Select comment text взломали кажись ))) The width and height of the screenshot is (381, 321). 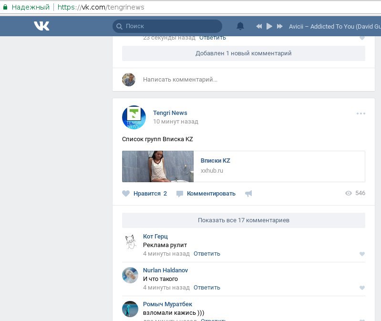(x=174, y=313)
